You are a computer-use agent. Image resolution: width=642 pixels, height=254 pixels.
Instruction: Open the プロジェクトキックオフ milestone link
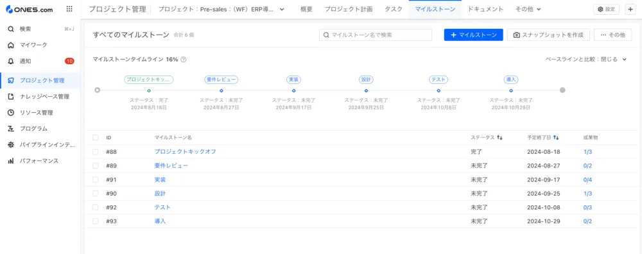pyautogui.click(x=185, y=152)
